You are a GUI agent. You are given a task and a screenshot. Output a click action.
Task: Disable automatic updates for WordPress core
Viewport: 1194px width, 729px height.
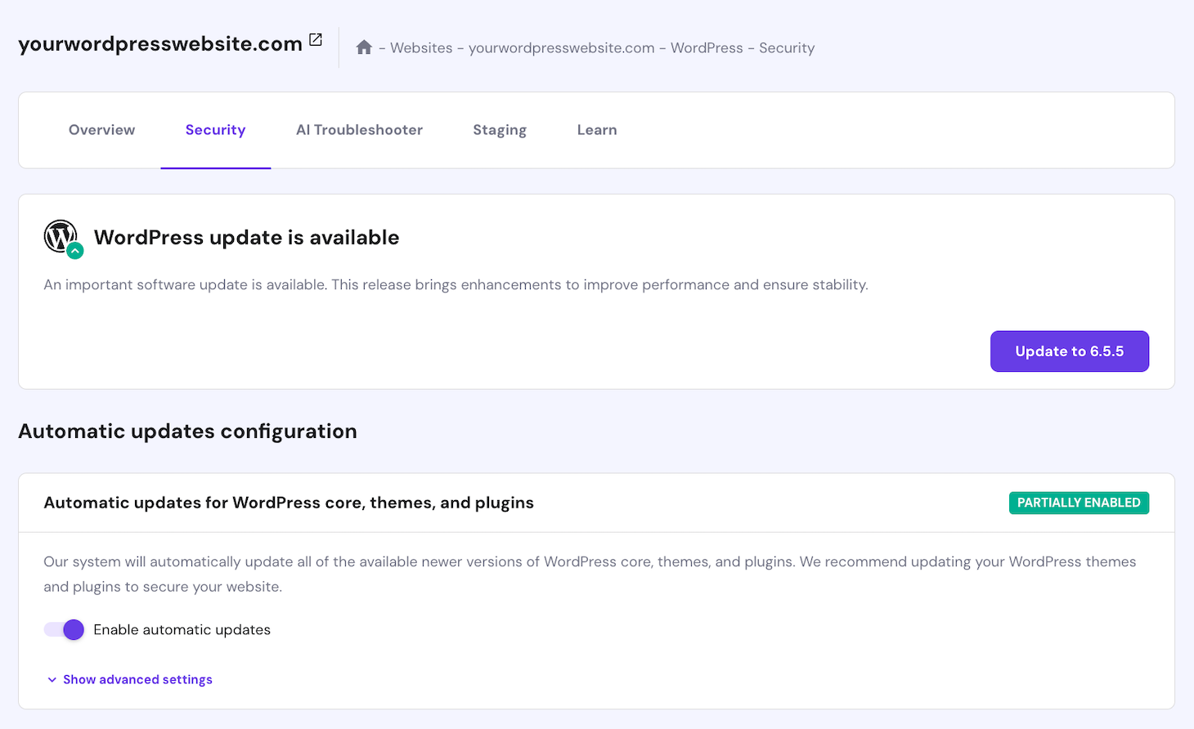click(64, 629)
